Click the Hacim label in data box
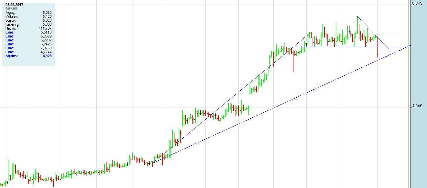427x188 pixels. pos(11,28)
